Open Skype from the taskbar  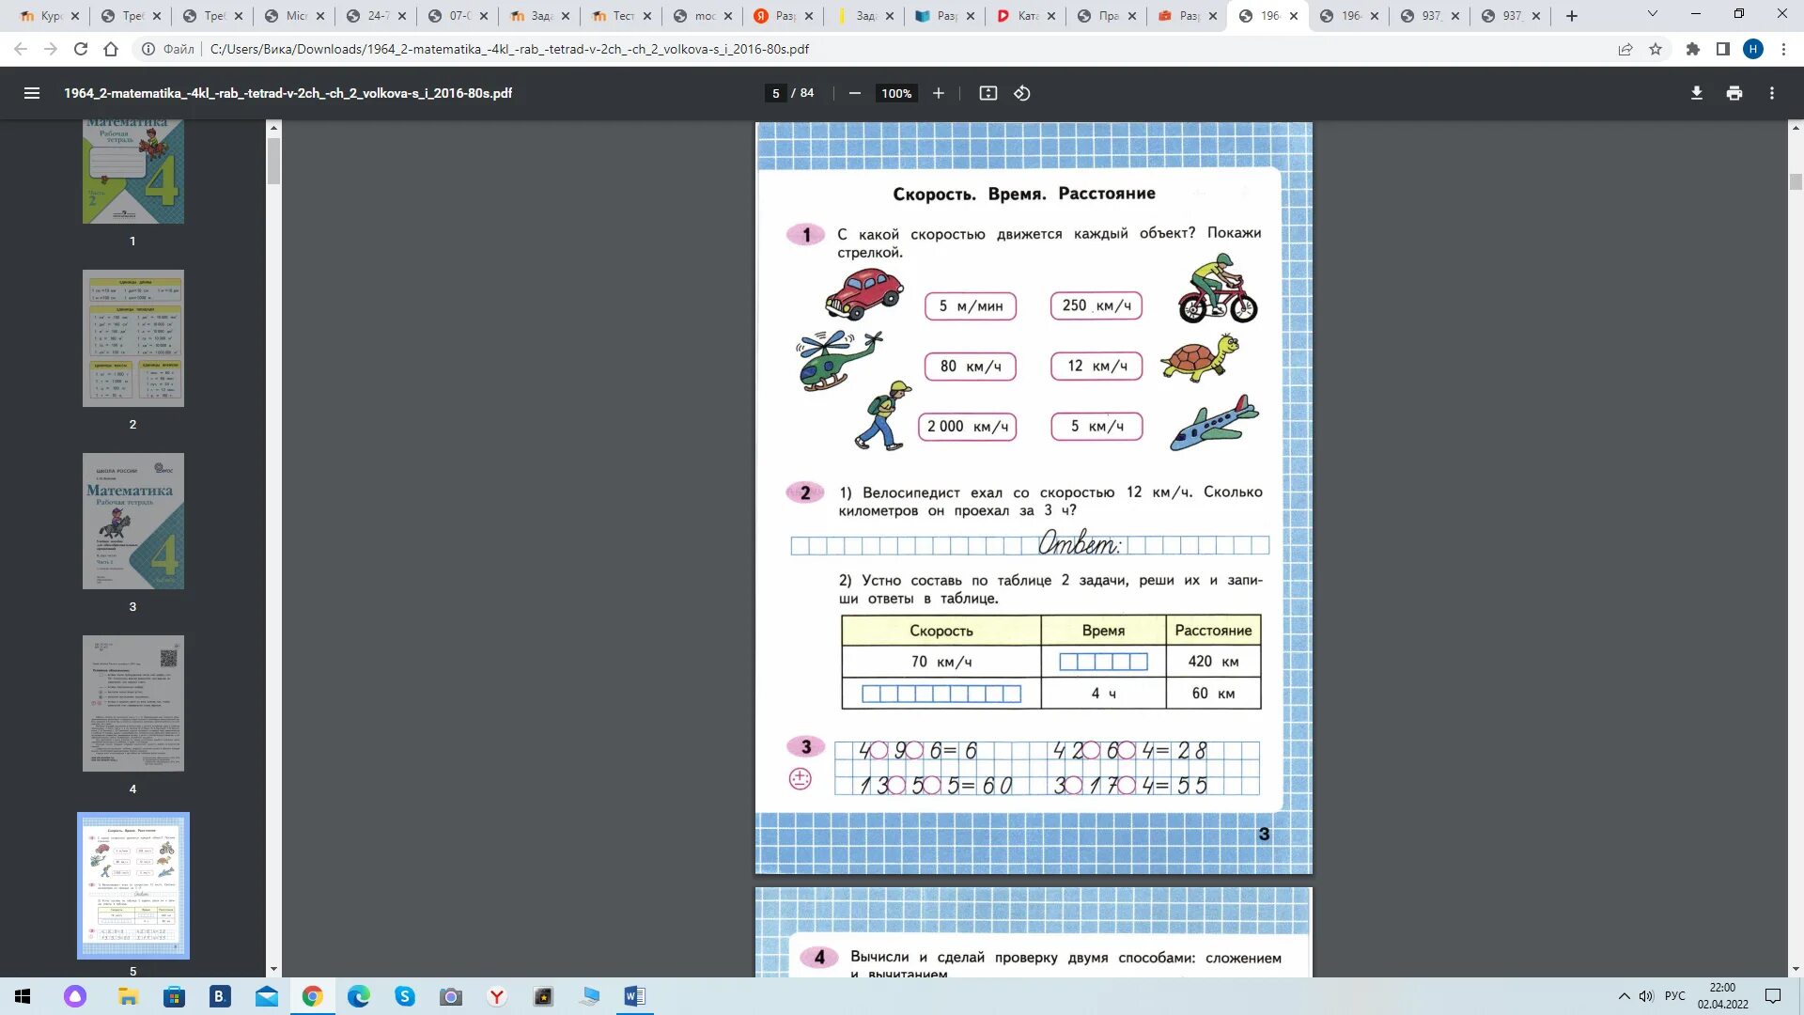[x=405, y=996]
